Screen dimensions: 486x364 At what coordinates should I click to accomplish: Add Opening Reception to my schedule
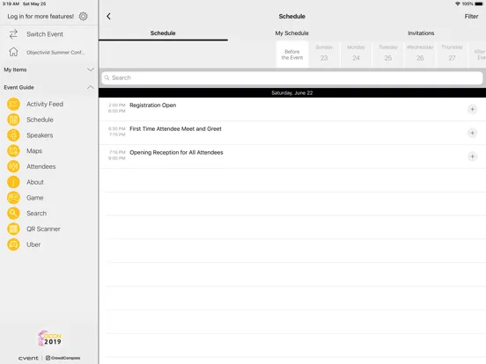pyautogui.click(x=472, y=157)
